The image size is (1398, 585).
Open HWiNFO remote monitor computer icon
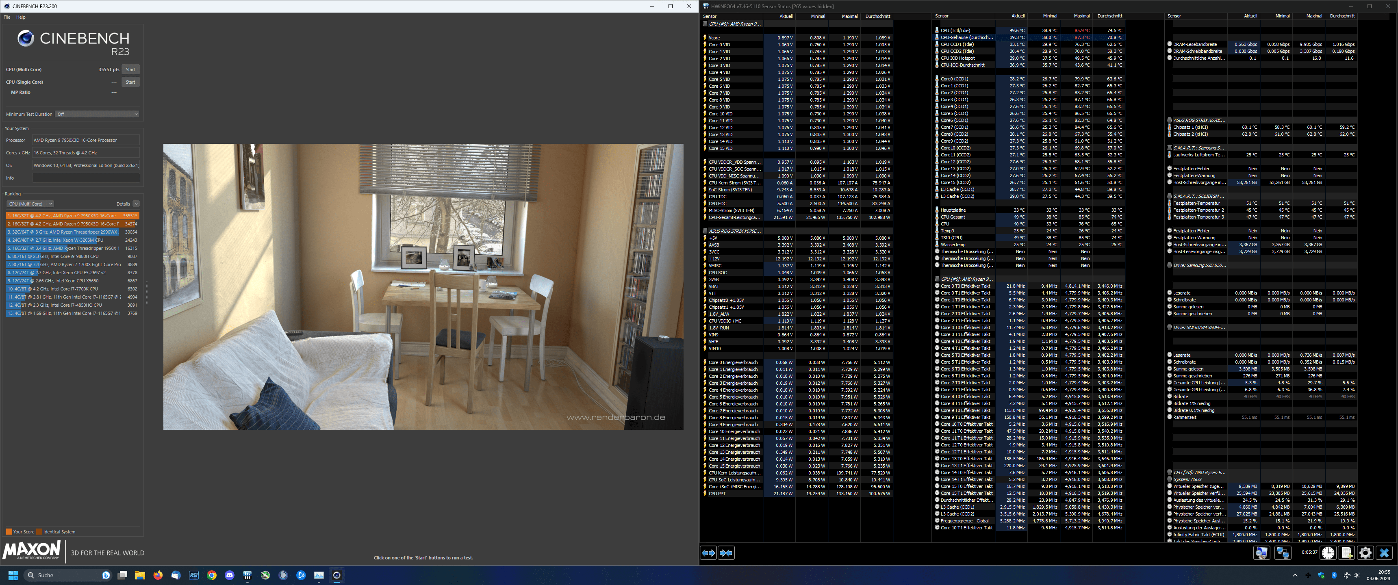tap(1261, 552)
